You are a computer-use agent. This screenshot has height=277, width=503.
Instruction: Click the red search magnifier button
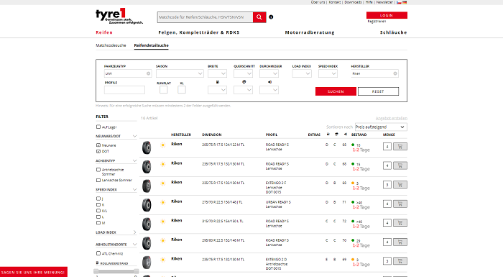coord(259,17)
